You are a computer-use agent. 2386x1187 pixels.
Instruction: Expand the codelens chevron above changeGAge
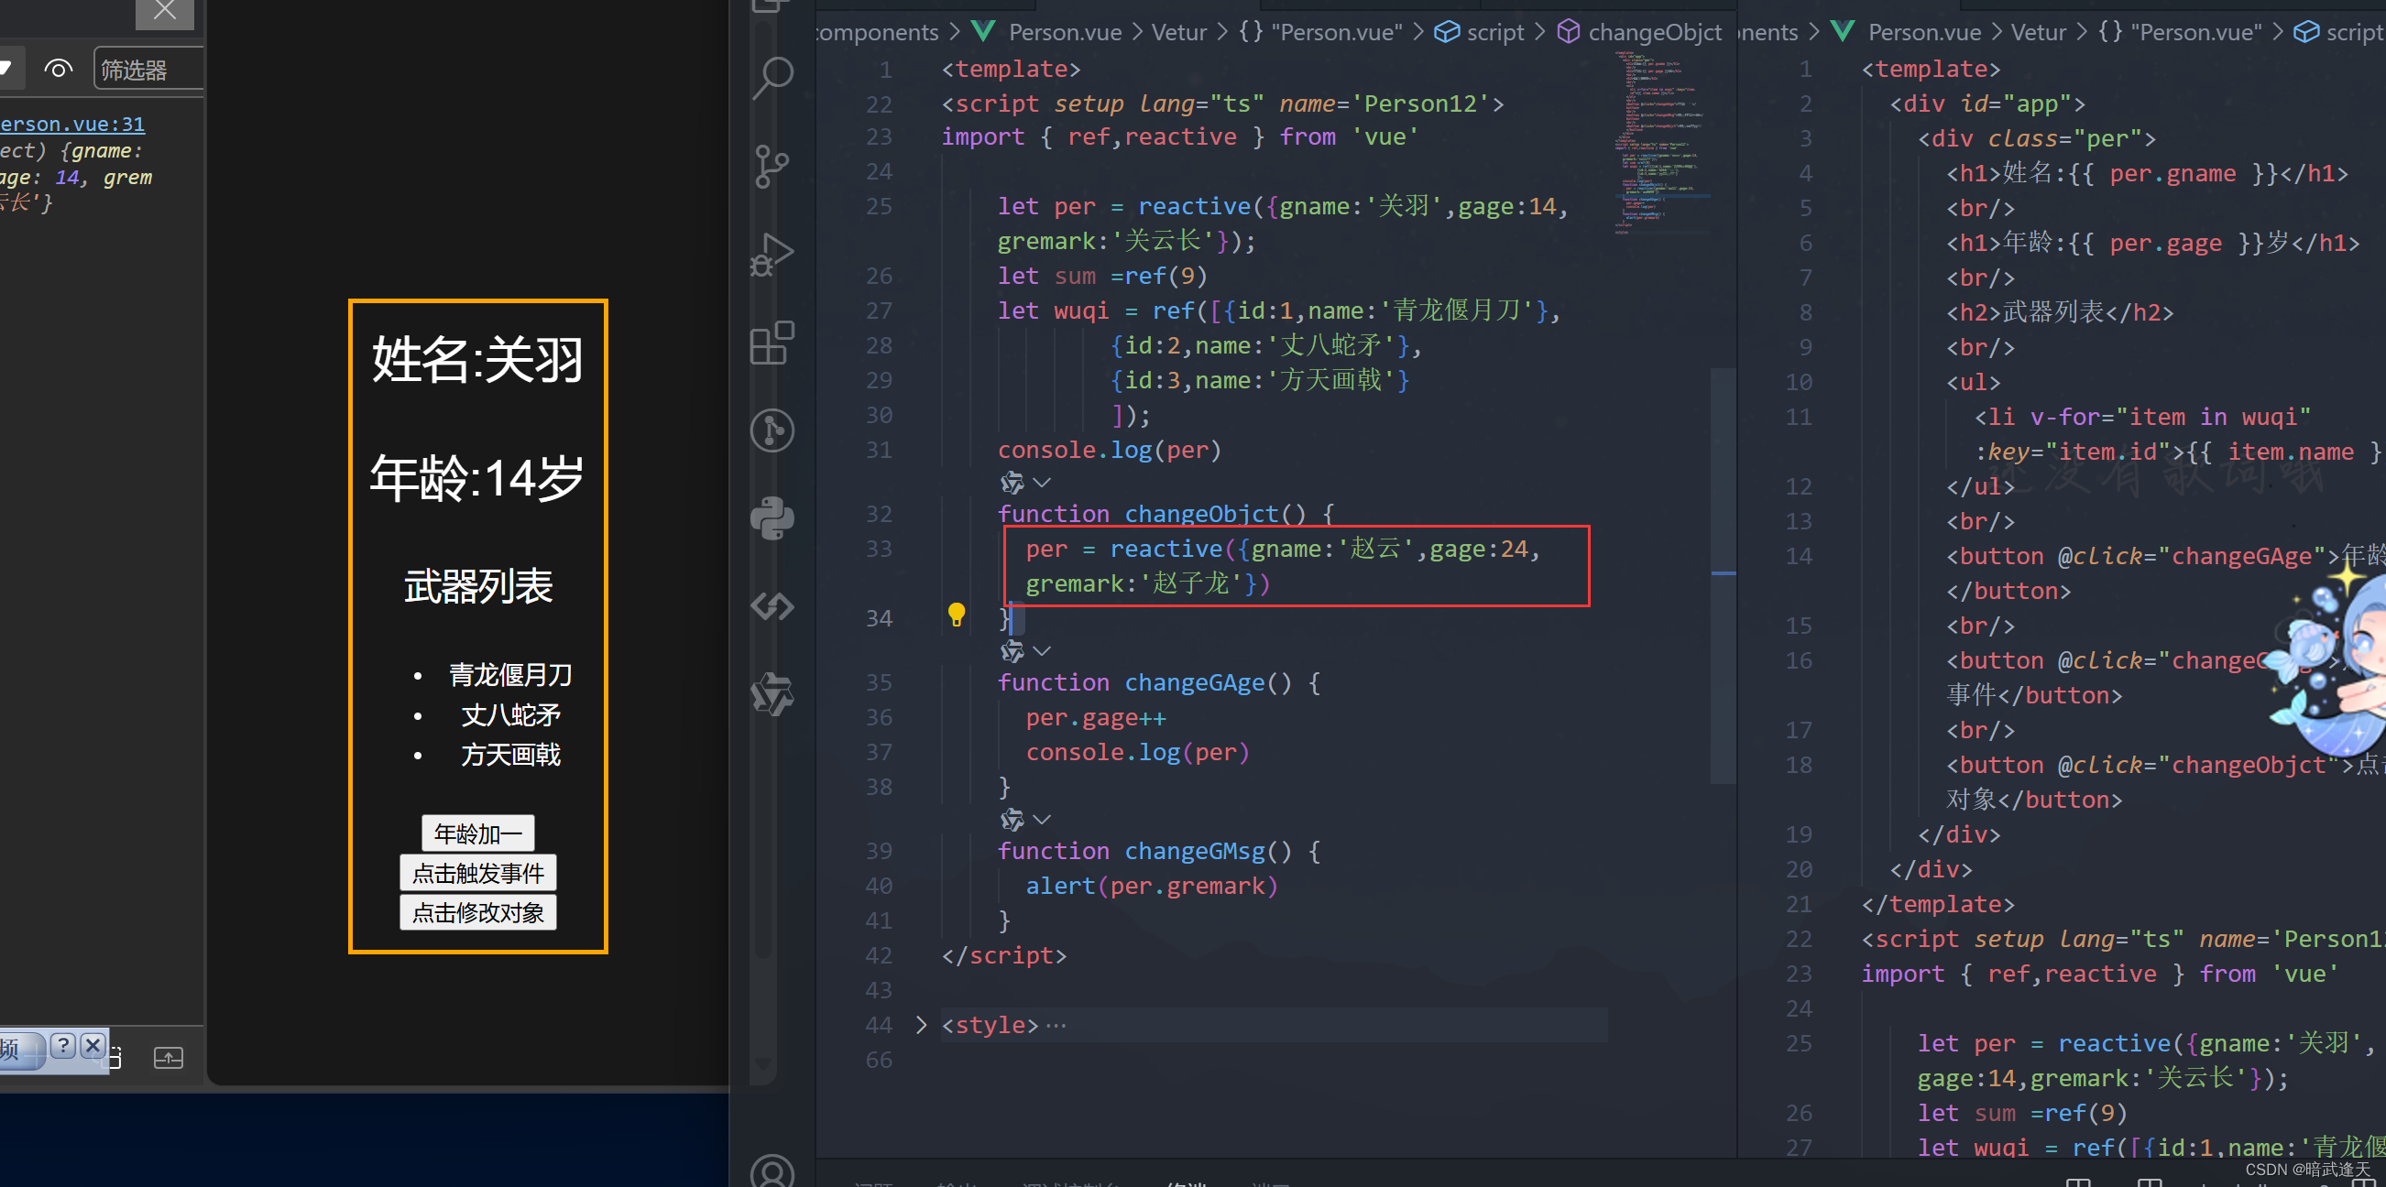click(1042, 651)
